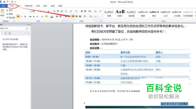Screen dimensions: 196x109
Task: Click the search document input field
Action: [x=13, y=29]
